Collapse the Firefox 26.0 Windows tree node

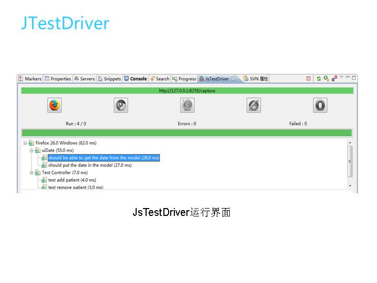[x=25, y=143]
